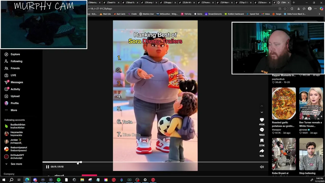Image resolution: width=325 pixels, height=183 pixels.
Task: Like the video with the heart icon
Action: click(x=262, y=120)
